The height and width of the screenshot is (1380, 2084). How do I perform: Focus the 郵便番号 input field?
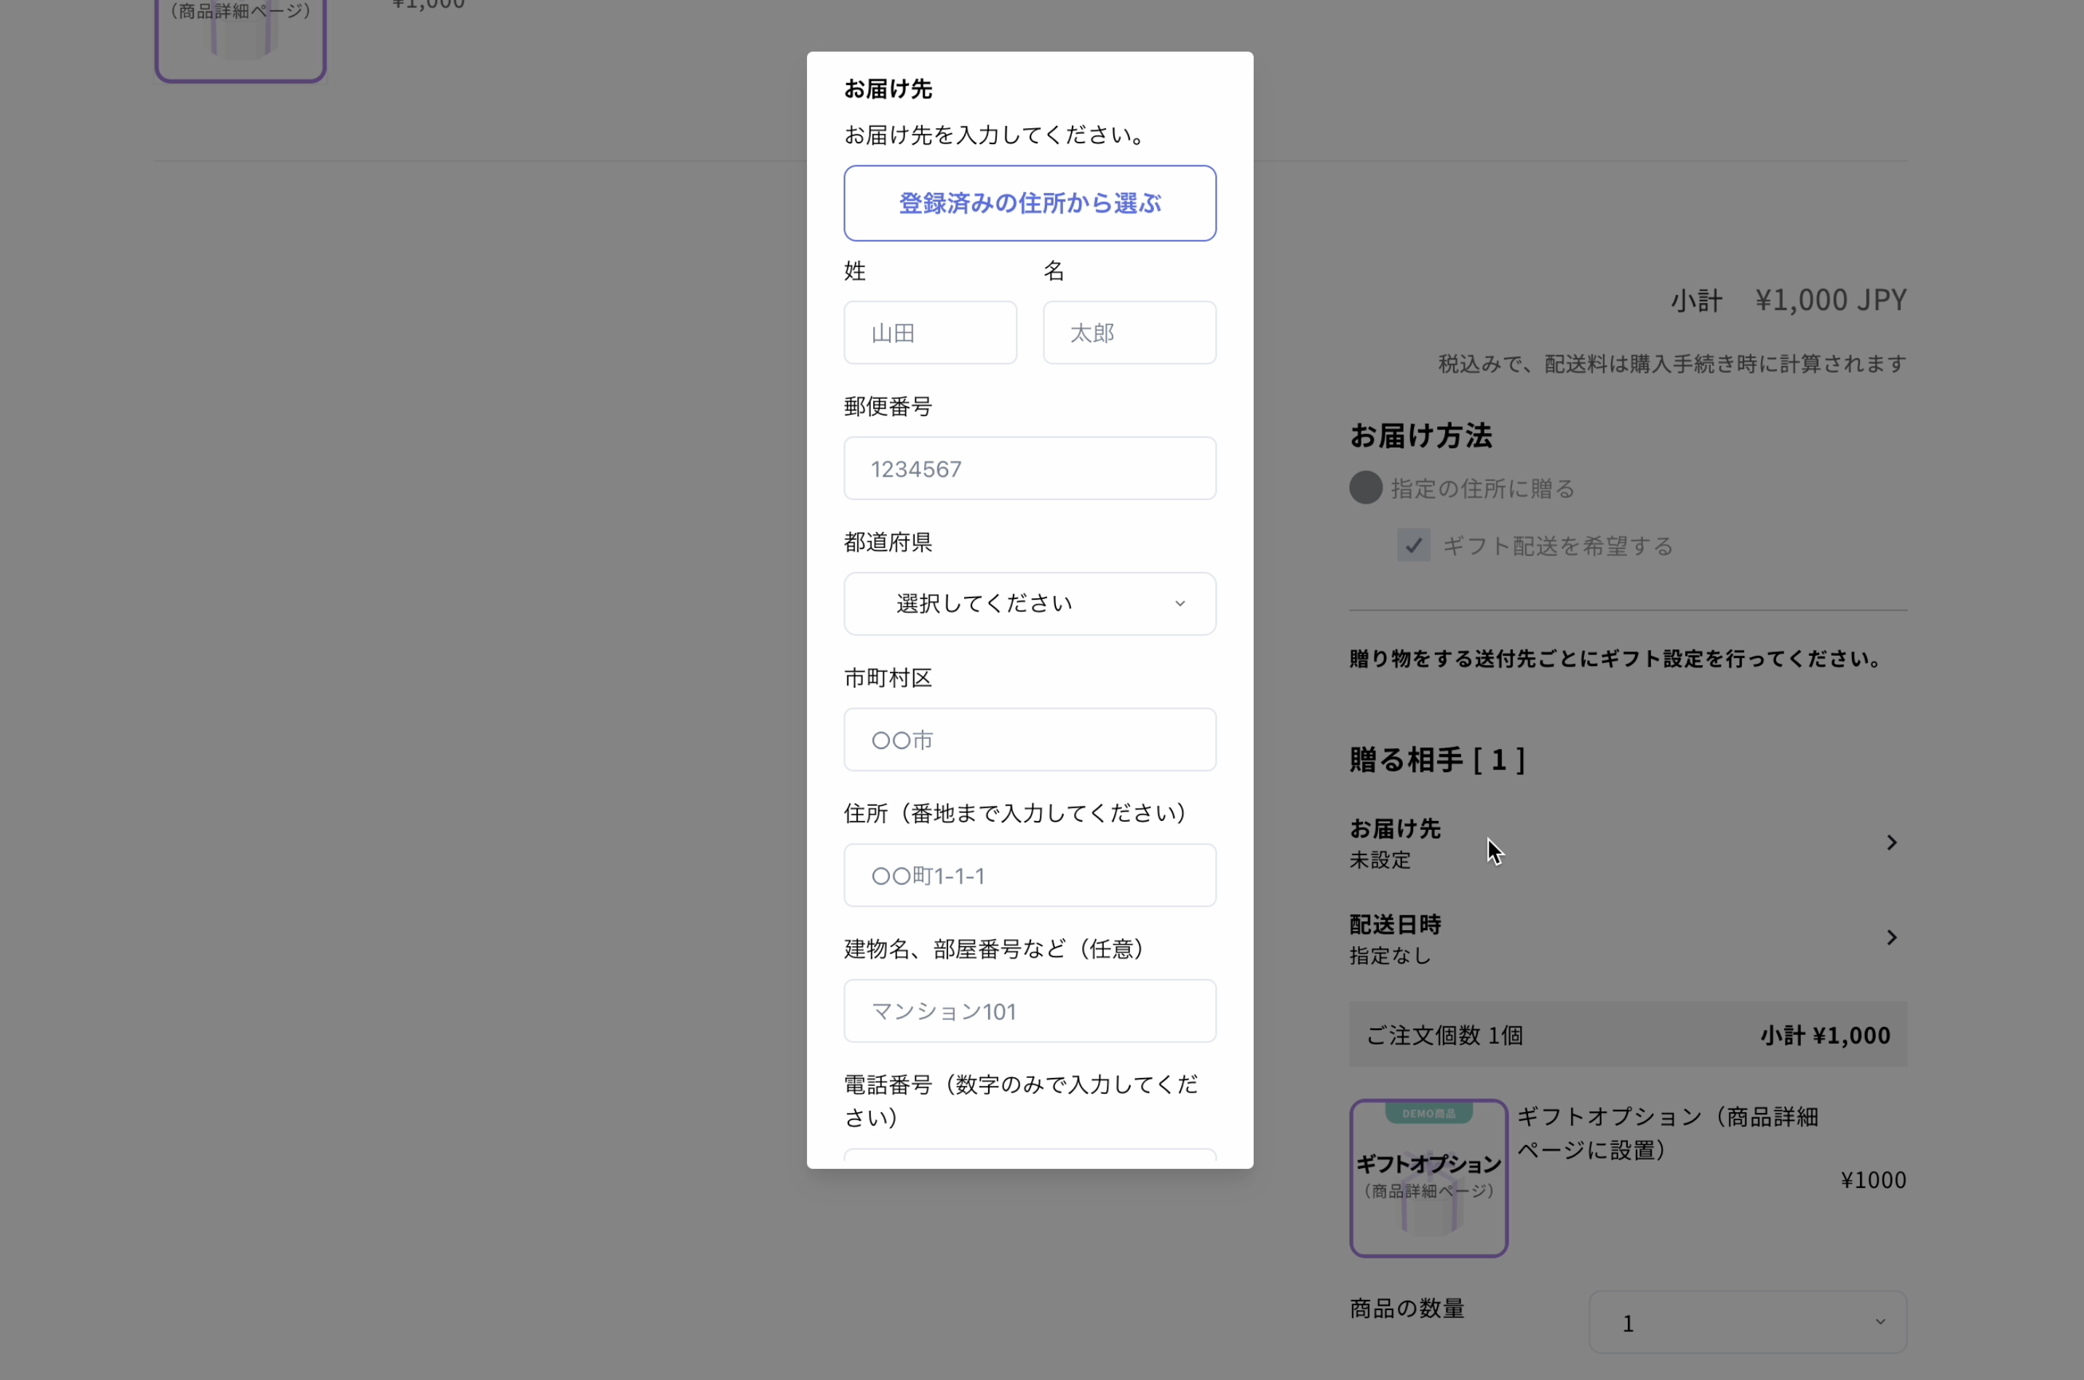tap(1029, 468)
